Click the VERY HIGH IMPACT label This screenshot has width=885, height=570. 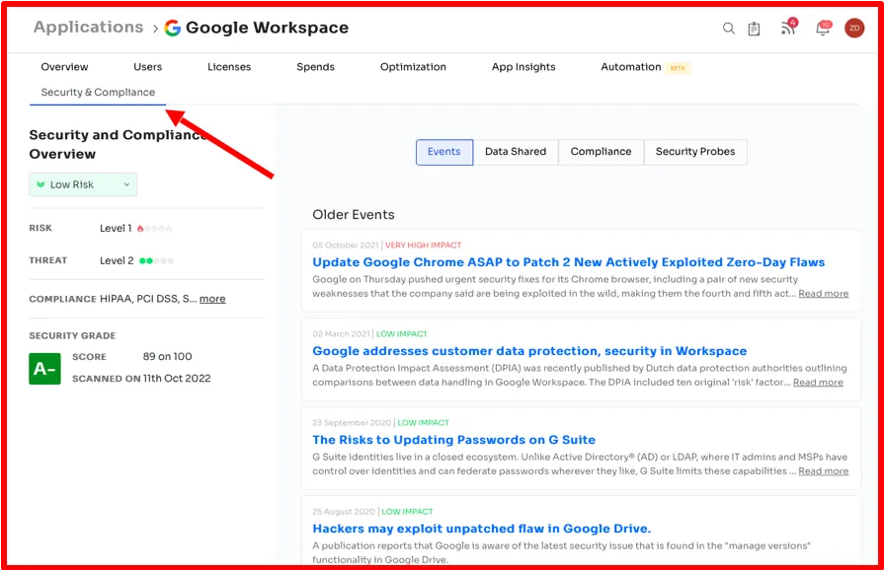pyautogui.click(x=424, y=246)
